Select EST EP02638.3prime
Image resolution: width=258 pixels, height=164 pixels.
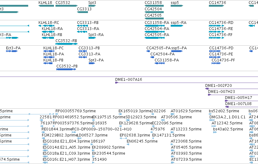123,138
